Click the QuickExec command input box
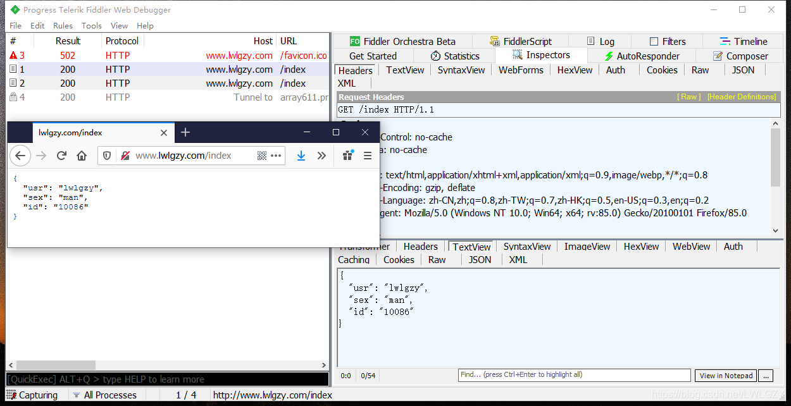The width and height of the screenshot is (791, 406). click(x=168, y=379)
